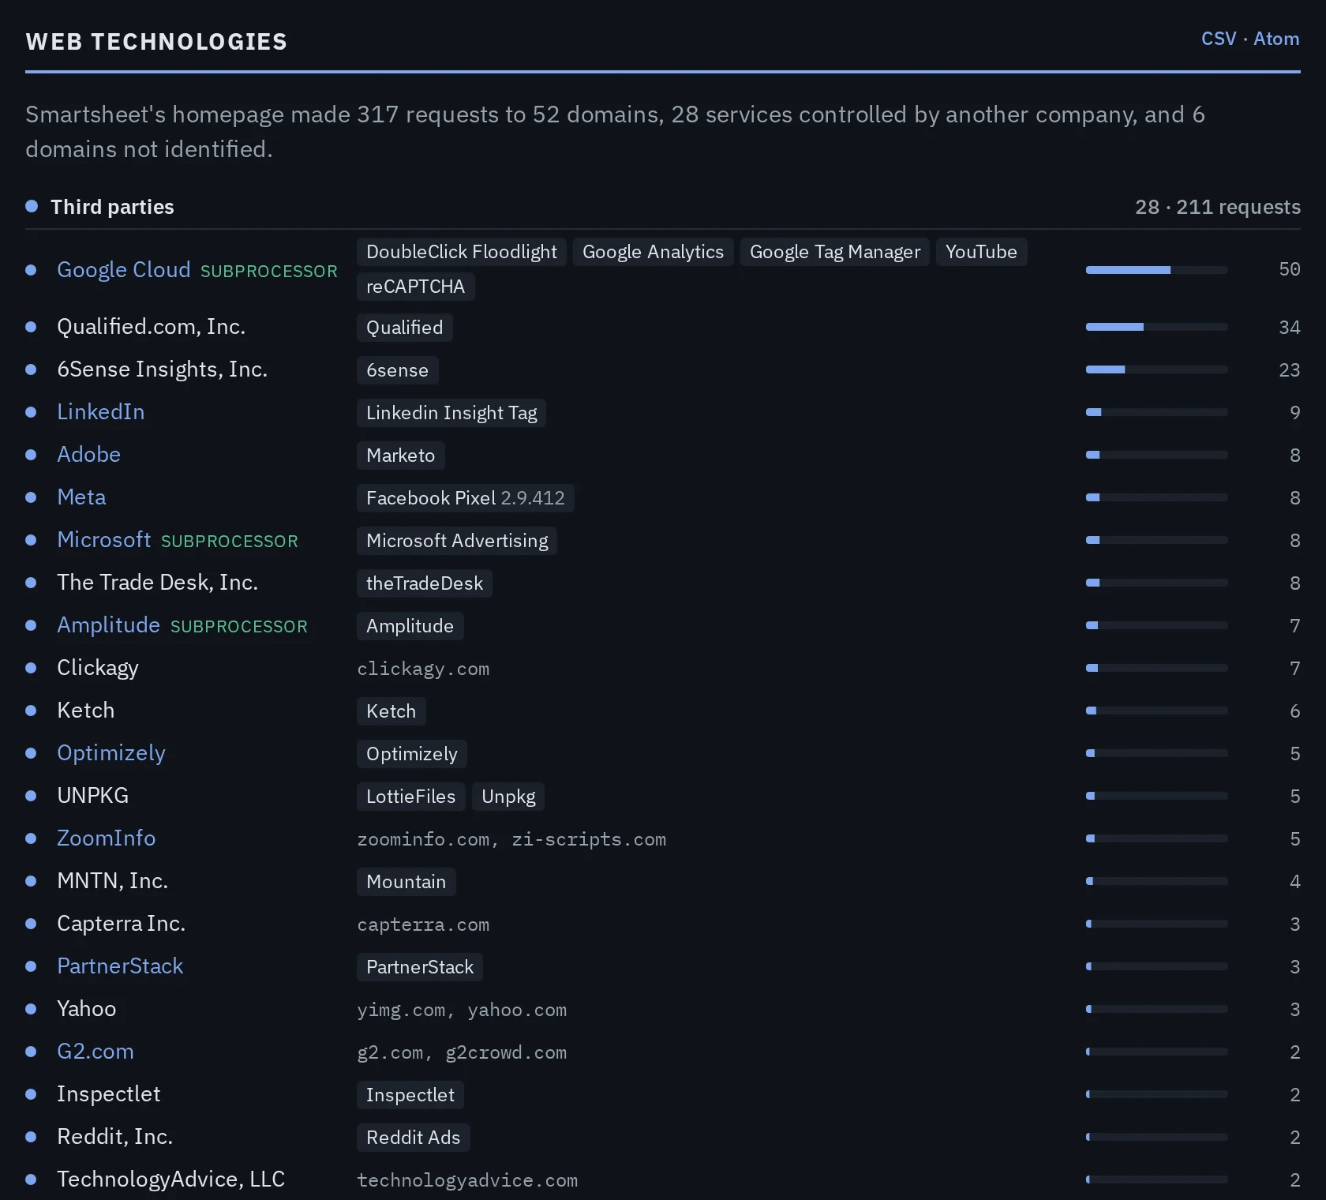Select the Qualified service tag
This screenshot has width=1326, height=1200.
405,328
